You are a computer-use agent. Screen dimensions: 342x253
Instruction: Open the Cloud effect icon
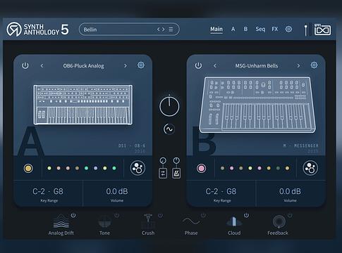point(234,221)
